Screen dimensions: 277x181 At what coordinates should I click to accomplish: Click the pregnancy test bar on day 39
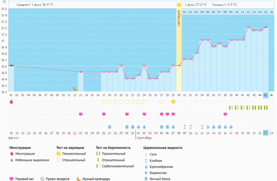(231, 108)
